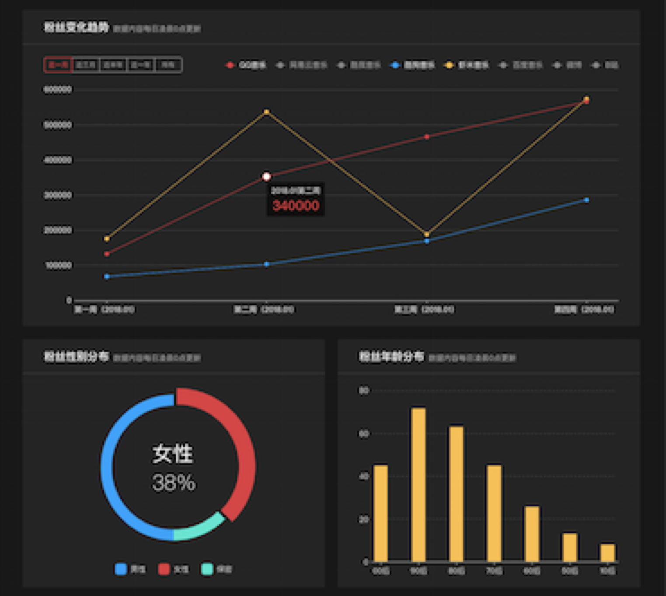
Task: Click the 50后 bar in the age chart
Action: coord(570,547)
